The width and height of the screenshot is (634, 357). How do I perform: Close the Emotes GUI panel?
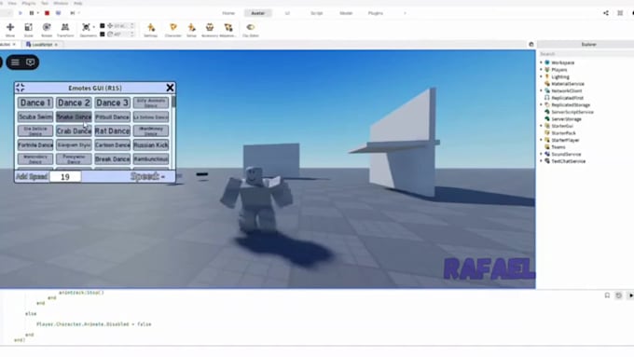tap(170, 88)
